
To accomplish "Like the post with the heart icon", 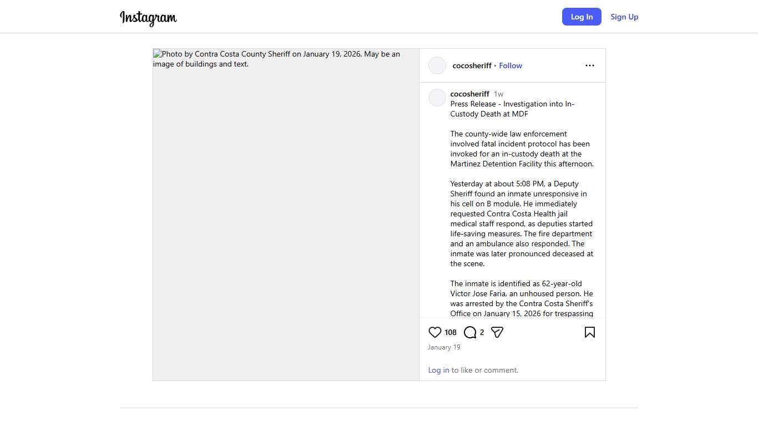I will point(435,332).
